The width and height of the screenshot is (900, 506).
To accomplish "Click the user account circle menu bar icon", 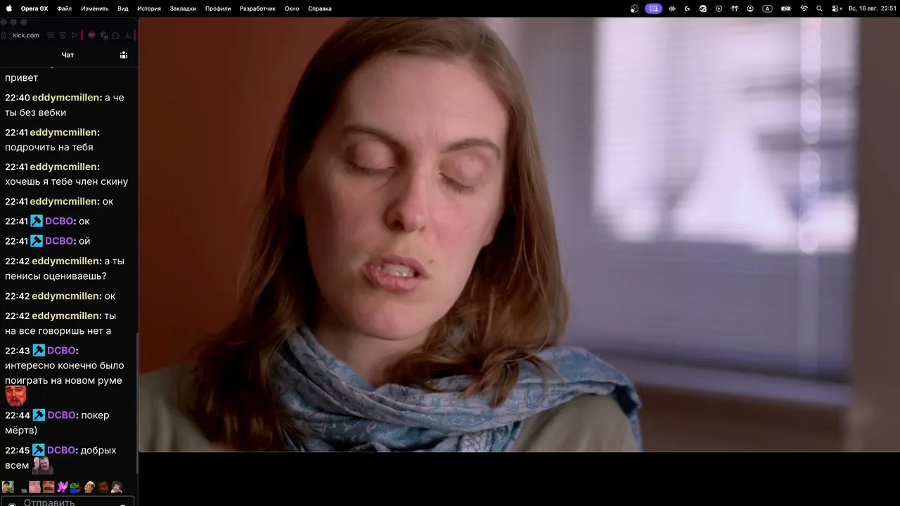I will coord(750,8).
